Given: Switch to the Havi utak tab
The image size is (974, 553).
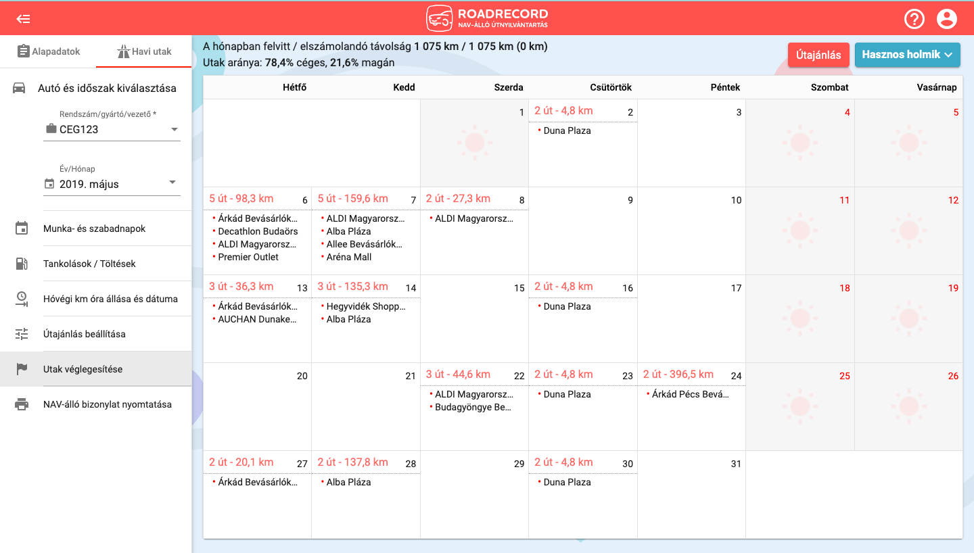Looking at the screenshot, I should pyautogui.click(x=144, y=51).
